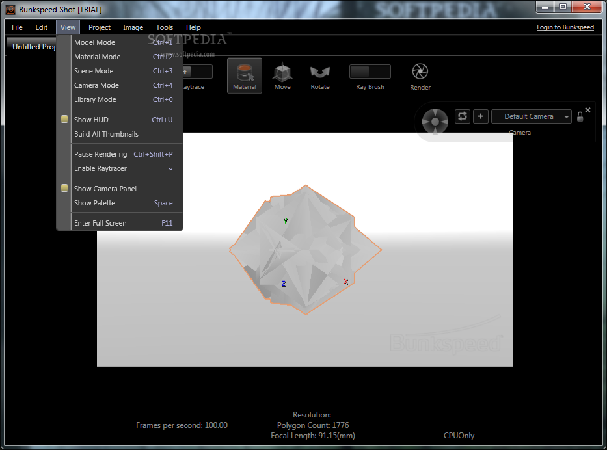Select the Untitled Project tab

pos(32,47)
